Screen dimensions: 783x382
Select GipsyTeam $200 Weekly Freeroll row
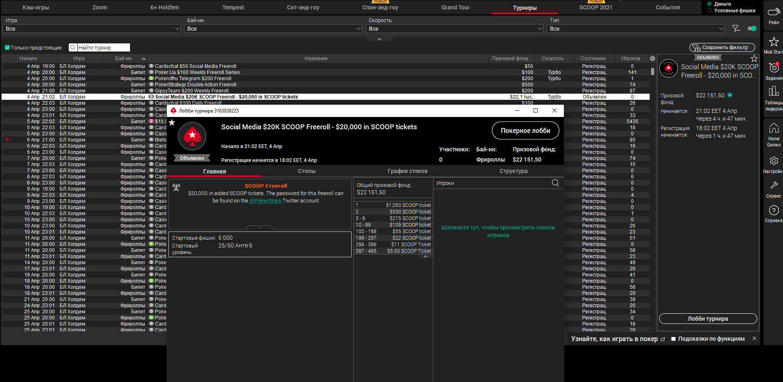(325, 90)
